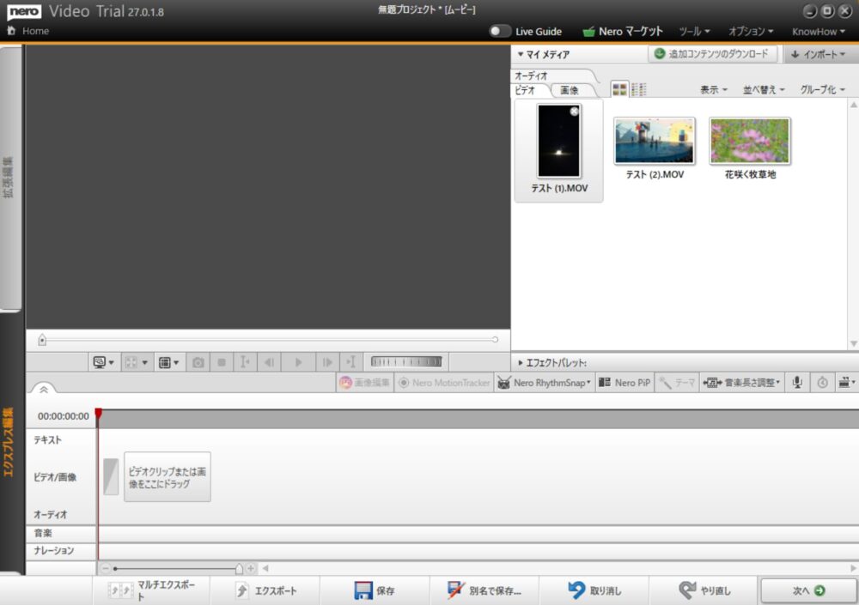Viewport: 859px width, 605px height.
Task: Open the preview film format dropdown
Action: coord(168,362)
